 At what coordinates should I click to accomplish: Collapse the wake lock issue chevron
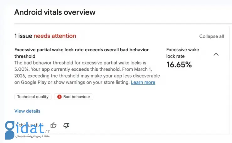coord(216,54)
